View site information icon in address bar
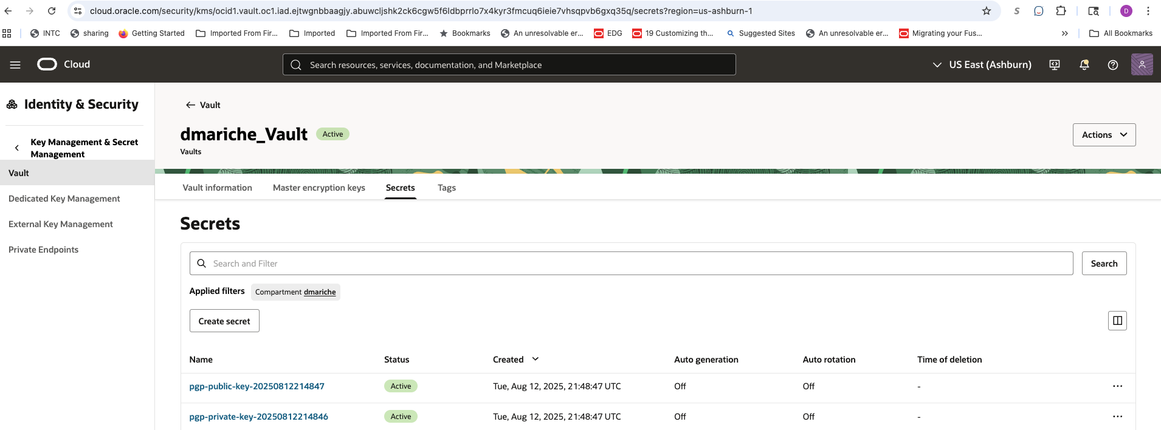 pyautogui.click(x=78, y=11)
